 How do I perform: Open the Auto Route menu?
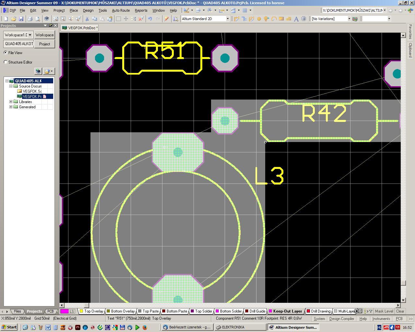coord(121,10)
